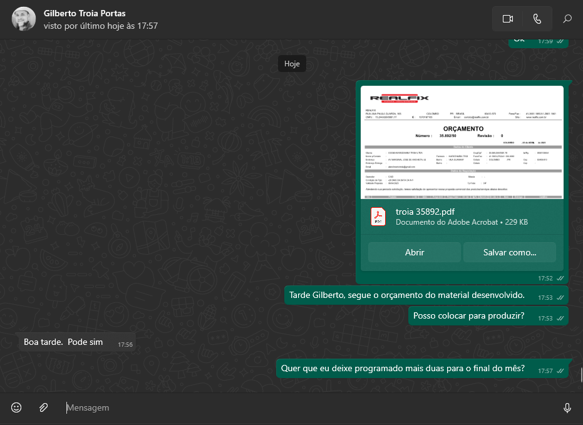Open Gilberto's profile picture
The height and width of the screenshot is (425, 583).
point(24,19)
